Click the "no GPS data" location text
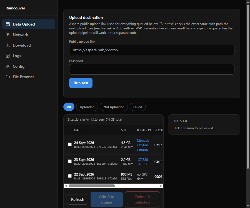This screenshot has height=208, width=250. click(x=142, y=176)
